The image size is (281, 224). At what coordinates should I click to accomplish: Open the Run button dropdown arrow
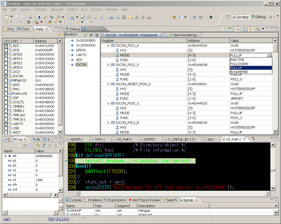click(41, 22)
